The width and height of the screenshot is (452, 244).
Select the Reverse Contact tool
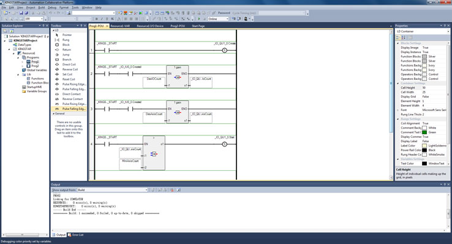(69, 99)
